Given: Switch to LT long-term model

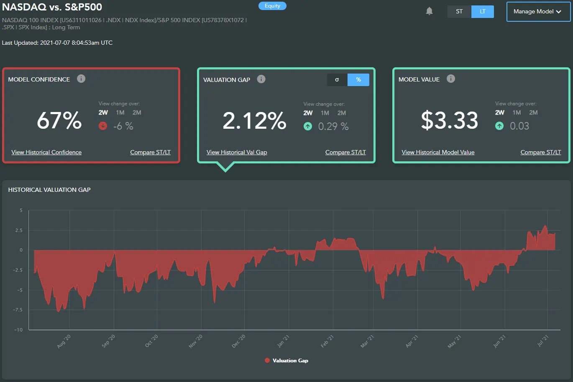Looking at the screenshot, I should tap(483, 12).
